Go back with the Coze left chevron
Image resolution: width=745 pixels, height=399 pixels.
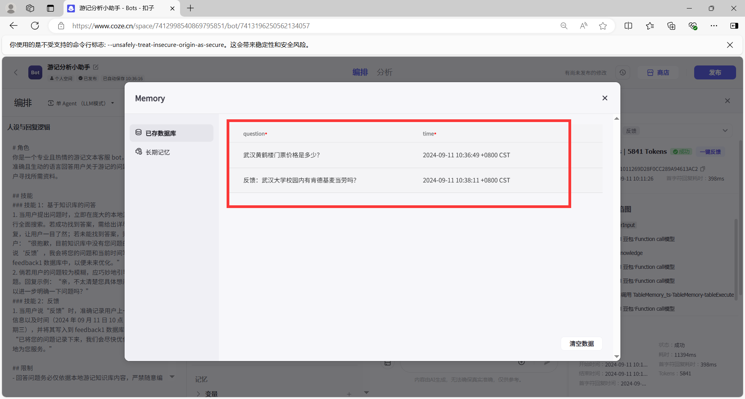point(16,72)
